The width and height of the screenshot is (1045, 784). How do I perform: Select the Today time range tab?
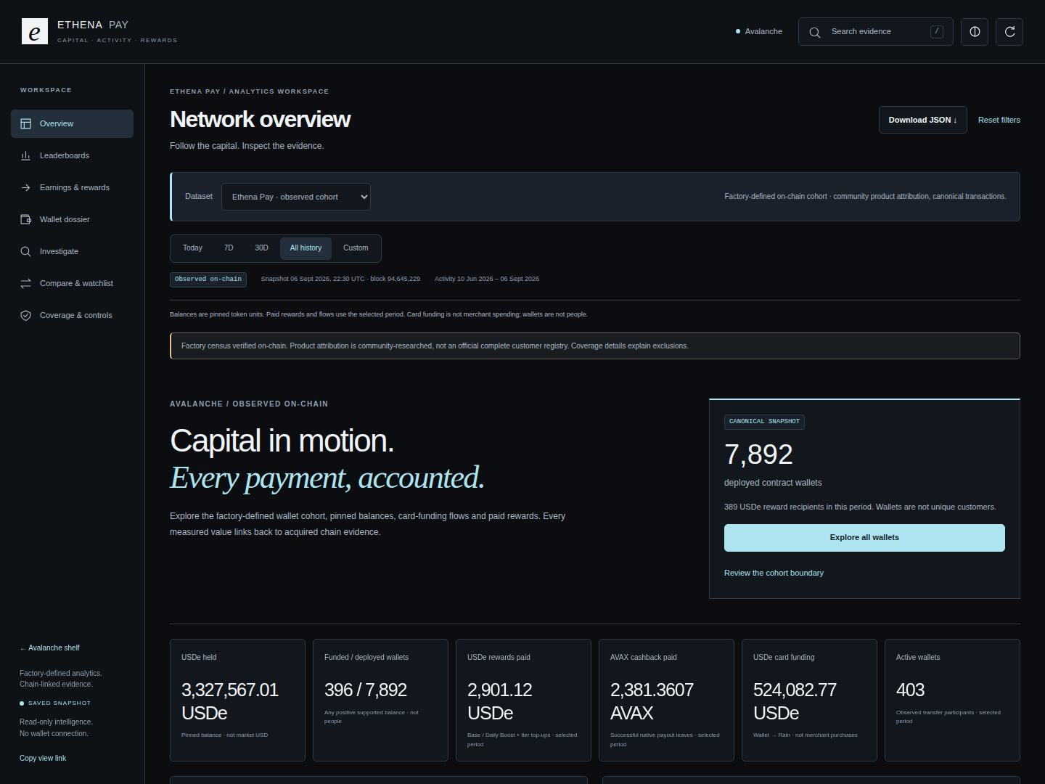[x=192, y=248]
